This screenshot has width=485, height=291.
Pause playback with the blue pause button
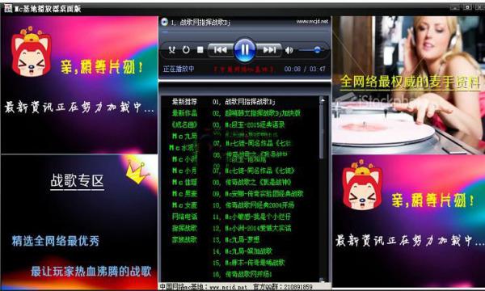[x=245, y=49]
